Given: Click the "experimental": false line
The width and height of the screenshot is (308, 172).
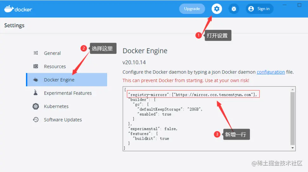Looking at the screenshot, I should (x=153, y=129).
